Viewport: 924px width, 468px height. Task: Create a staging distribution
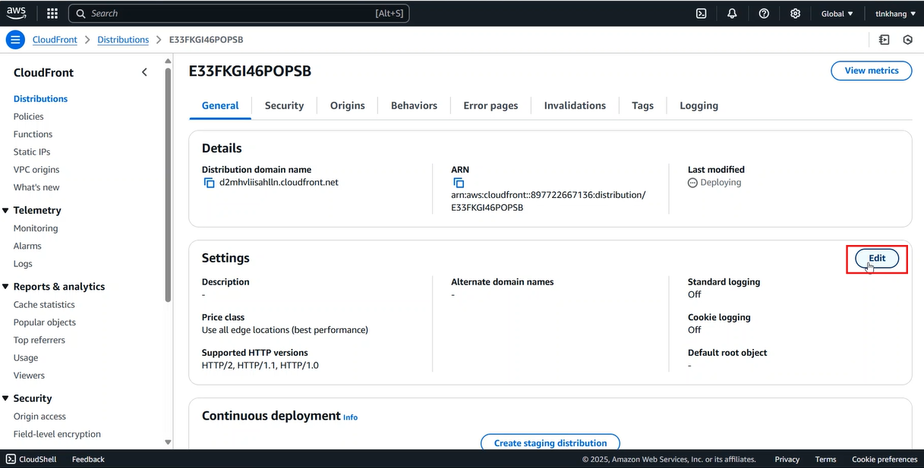click(x=550, y=443)
